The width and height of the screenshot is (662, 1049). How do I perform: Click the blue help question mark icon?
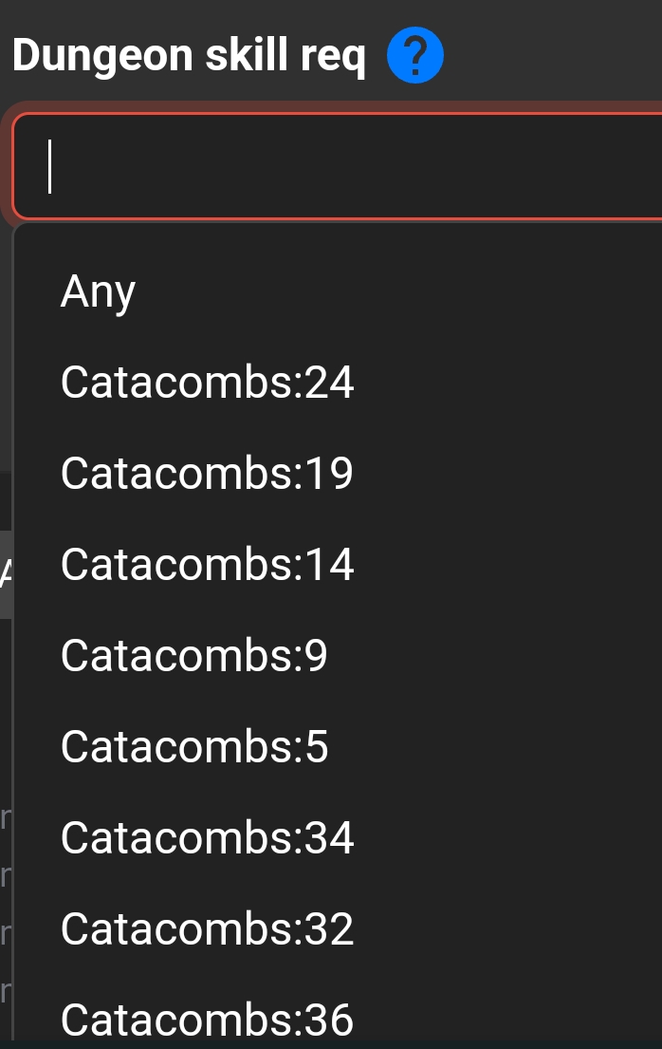tap(415, 59)
